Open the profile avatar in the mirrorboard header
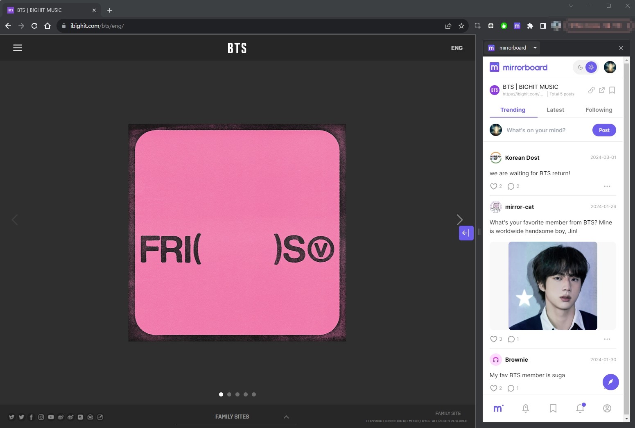 [610, 67]
